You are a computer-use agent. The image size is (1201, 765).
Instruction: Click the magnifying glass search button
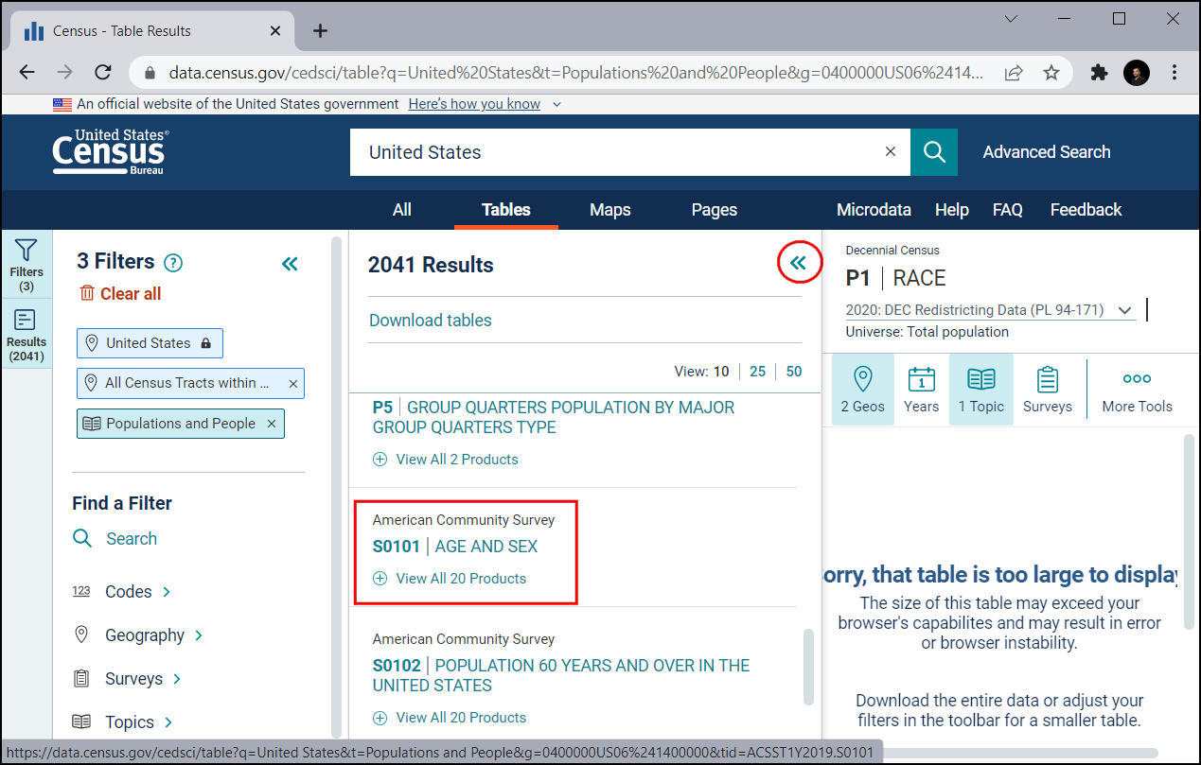click(x=934, y=152)
